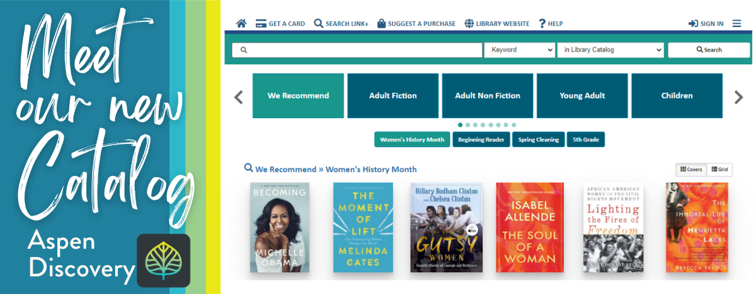Open Search Link+ magnifier link

coord(319,24)
